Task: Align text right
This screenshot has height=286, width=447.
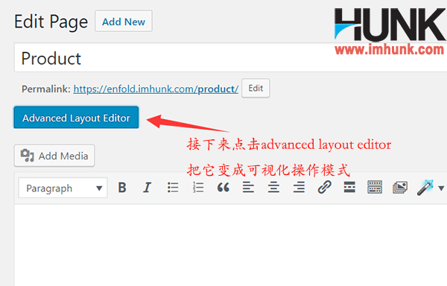Action: [x=299, y=188]
